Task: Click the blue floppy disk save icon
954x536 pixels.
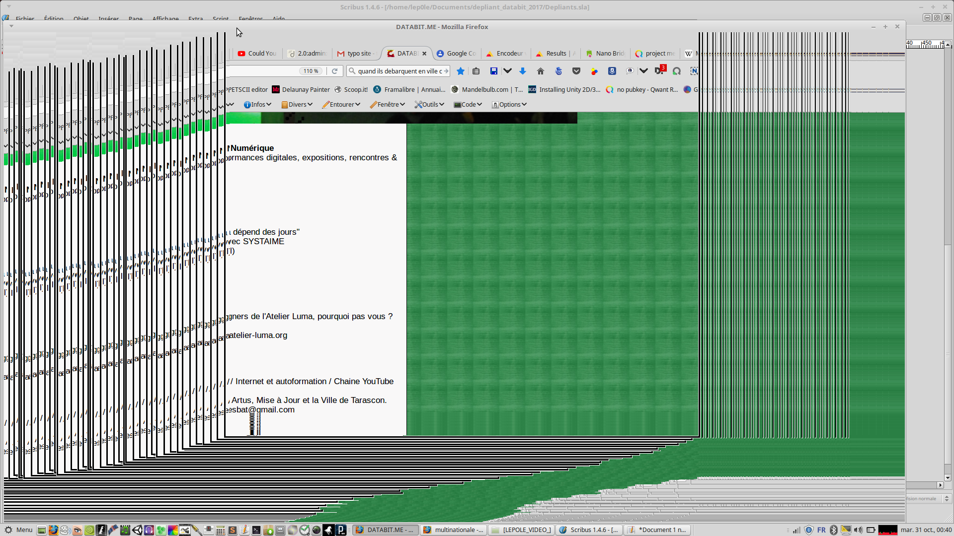Action: click(493, 71)
